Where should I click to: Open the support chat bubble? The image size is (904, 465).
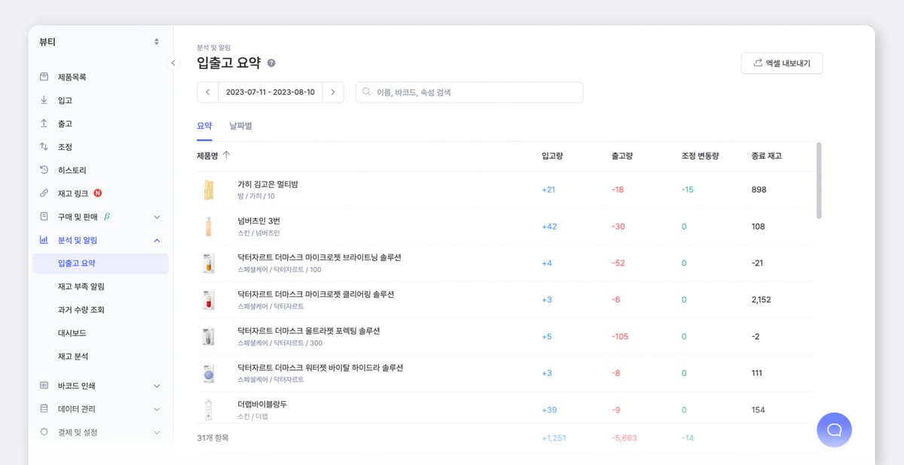(834, 430)
